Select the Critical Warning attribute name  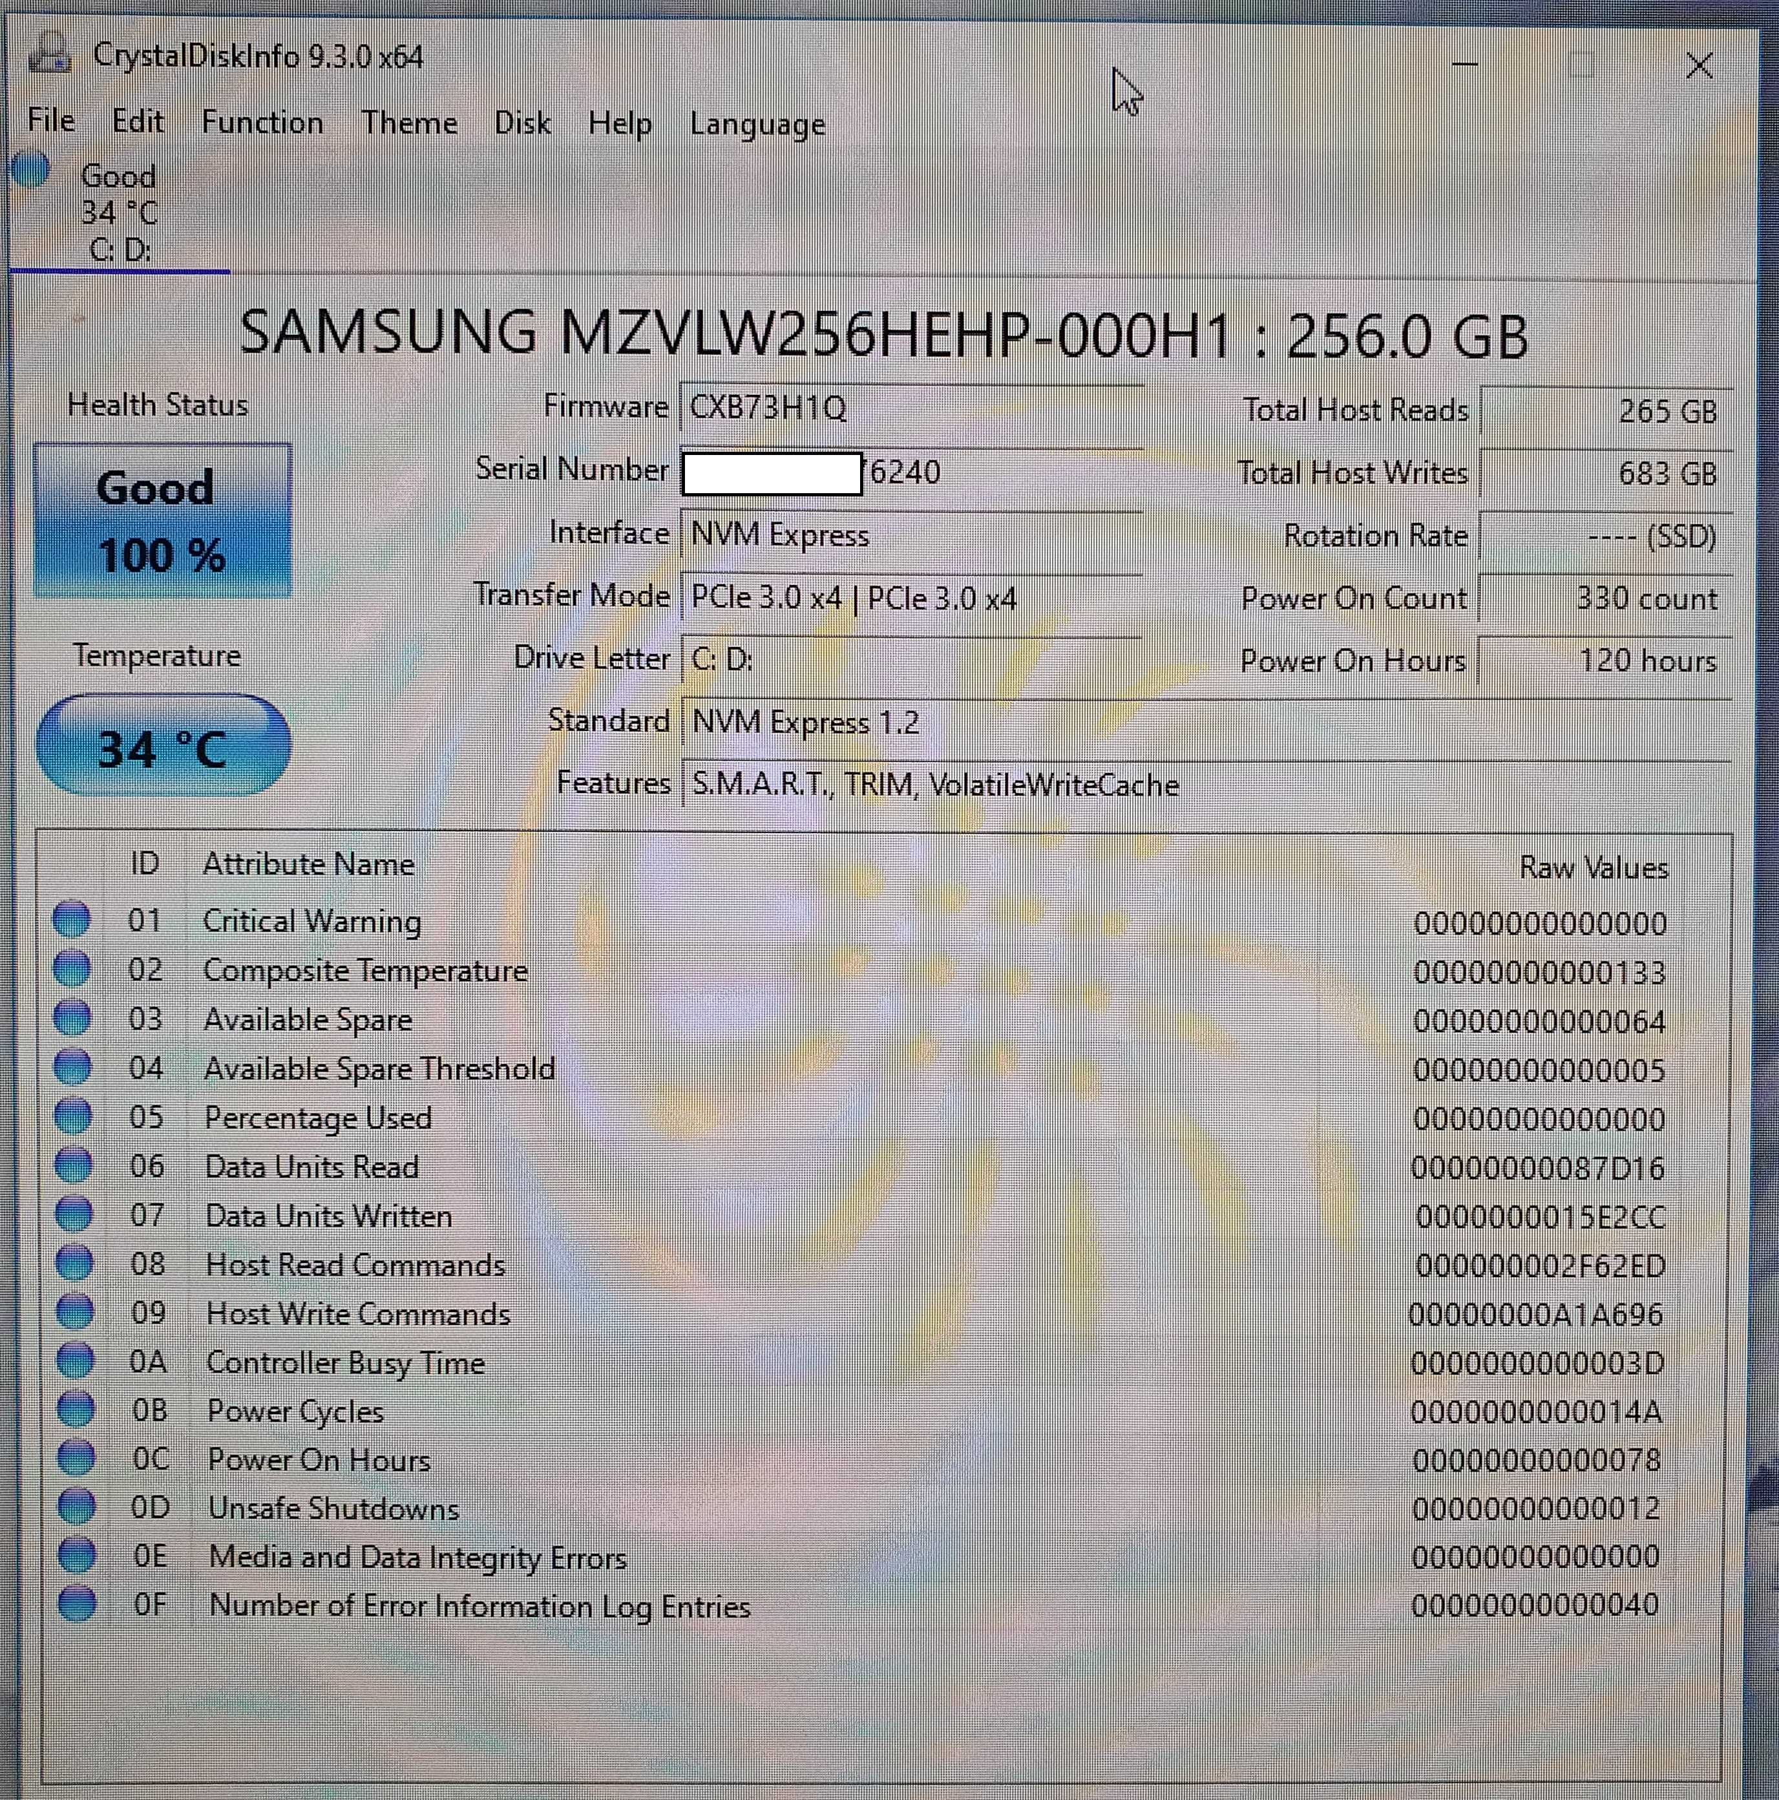click(x=312, y=922)
